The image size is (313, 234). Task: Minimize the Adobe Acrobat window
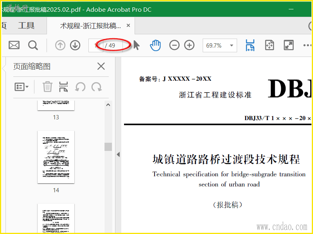pos(291,9)
